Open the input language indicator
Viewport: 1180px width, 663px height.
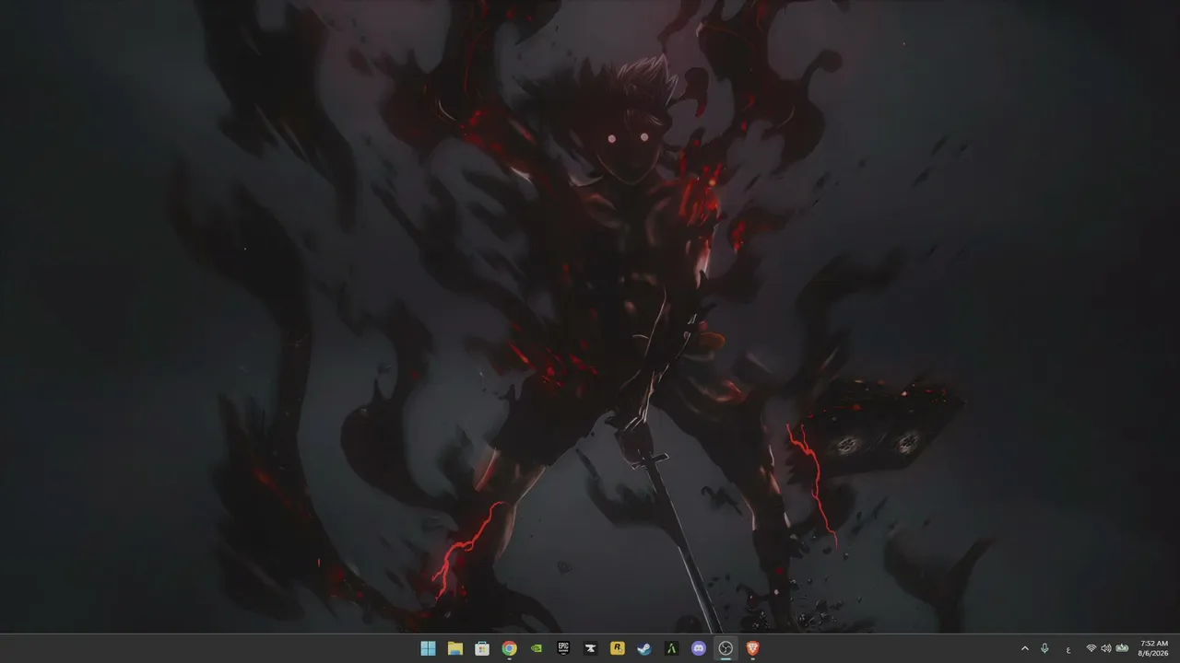tap(1068, 649)
